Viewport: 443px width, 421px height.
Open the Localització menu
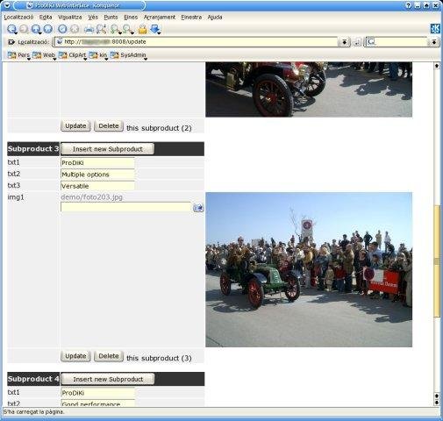point(18,18)
